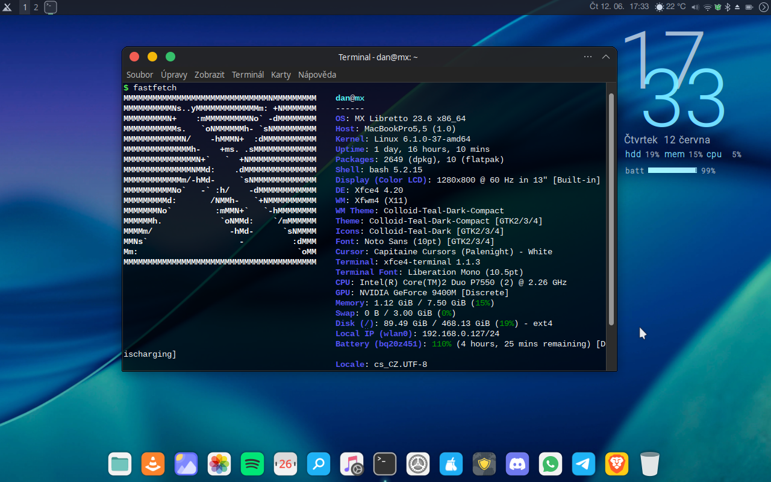Open the Brave browser dock icon
This screenshot has width=771, height=482.
coord(616,464)
